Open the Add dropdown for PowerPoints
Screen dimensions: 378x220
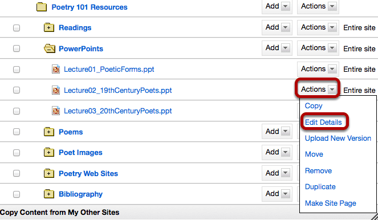277,48
